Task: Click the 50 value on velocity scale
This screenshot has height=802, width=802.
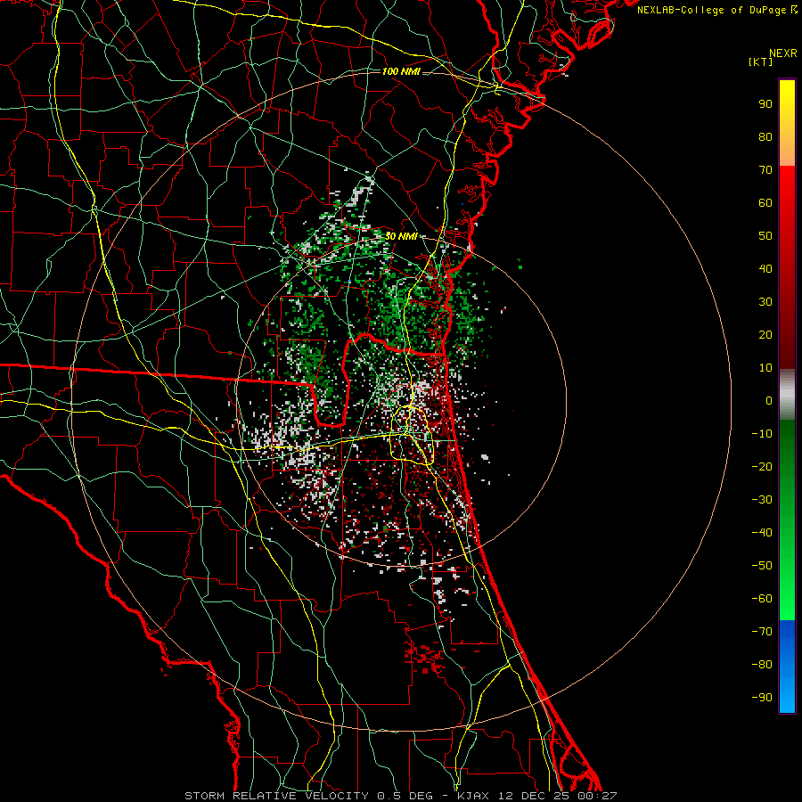Action: point(765,236)
